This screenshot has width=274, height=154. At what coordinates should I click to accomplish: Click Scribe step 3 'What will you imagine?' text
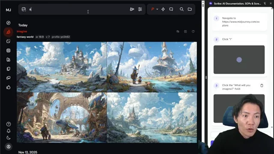pos(236,87)
